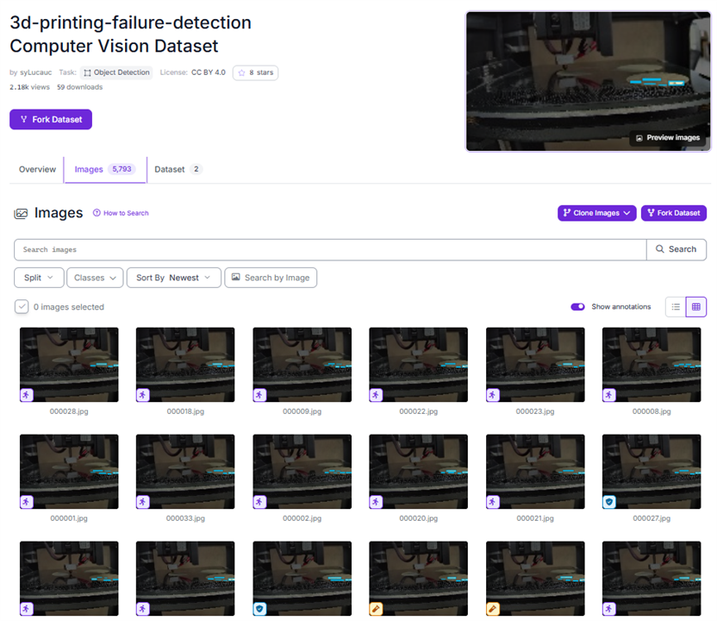The height and width of the screenshot is (621, 717).
Task: Switch to grid view icon
Action: [696, 306]
